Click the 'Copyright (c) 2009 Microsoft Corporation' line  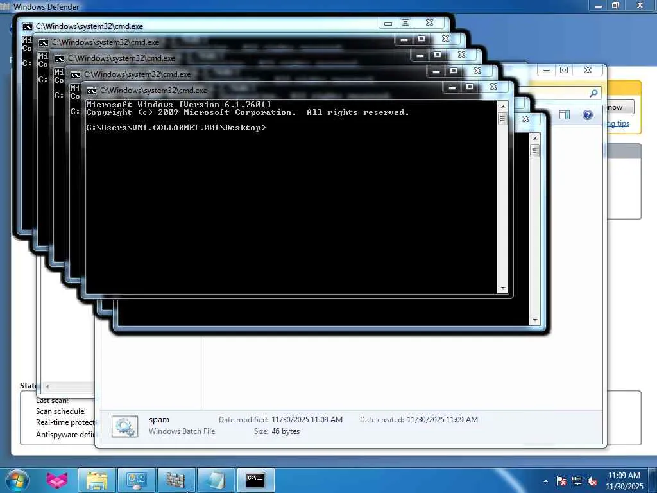248,112
